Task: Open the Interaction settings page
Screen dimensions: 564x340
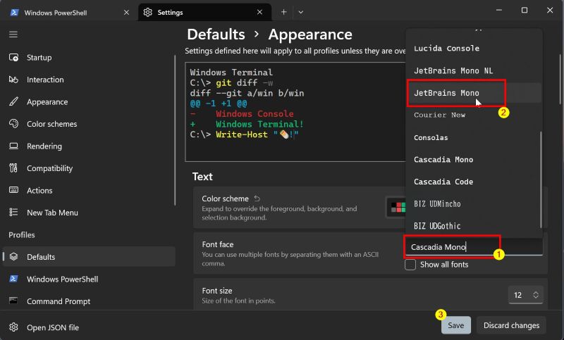Action: [x=45, y=80]
